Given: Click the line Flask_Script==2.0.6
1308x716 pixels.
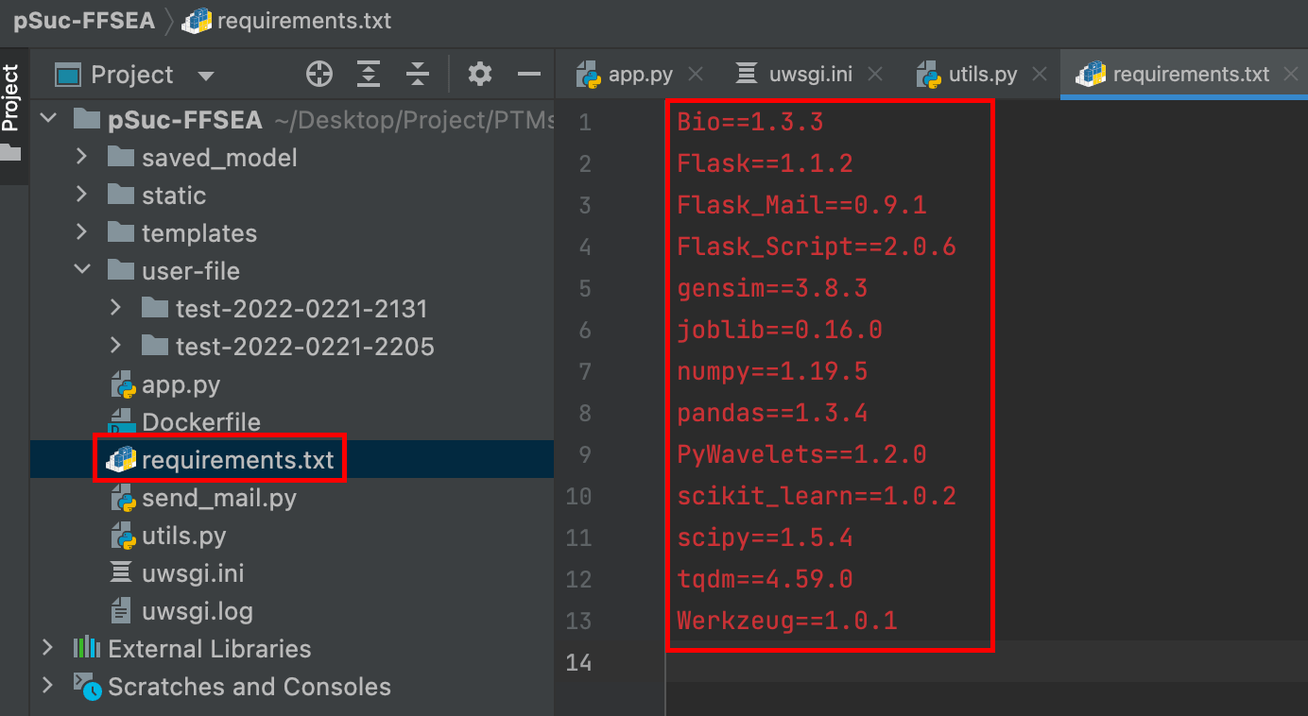Looking at the screenshot, I should point(817,247).
